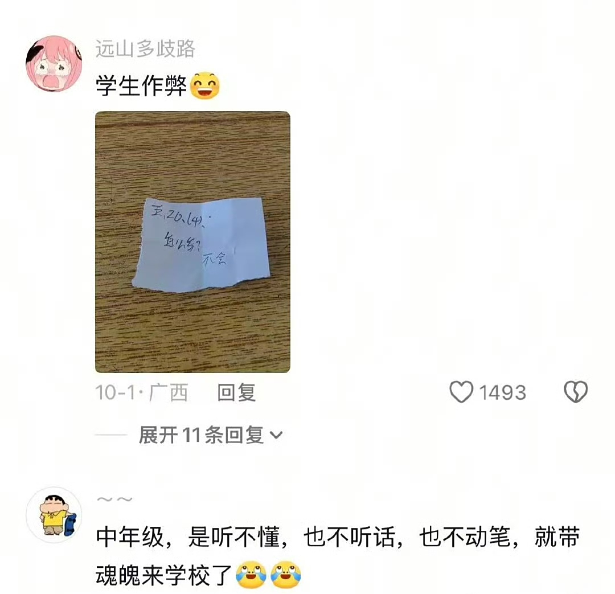This screenshot has width=615, height=594.
Task: Open the pink-haired anime avatar profile
Action: 54,64
